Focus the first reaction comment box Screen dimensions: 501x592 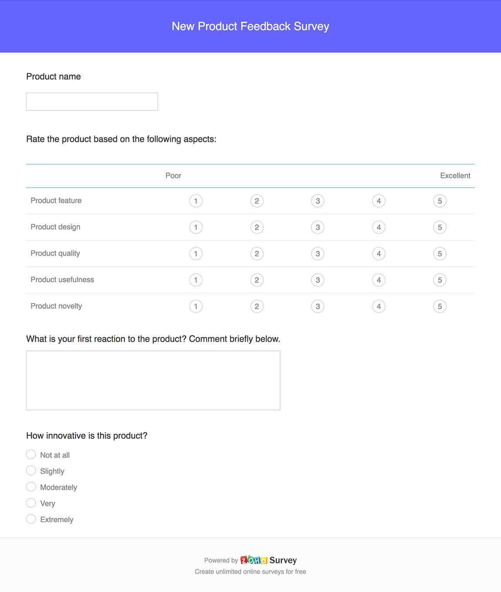click(153, 380)
